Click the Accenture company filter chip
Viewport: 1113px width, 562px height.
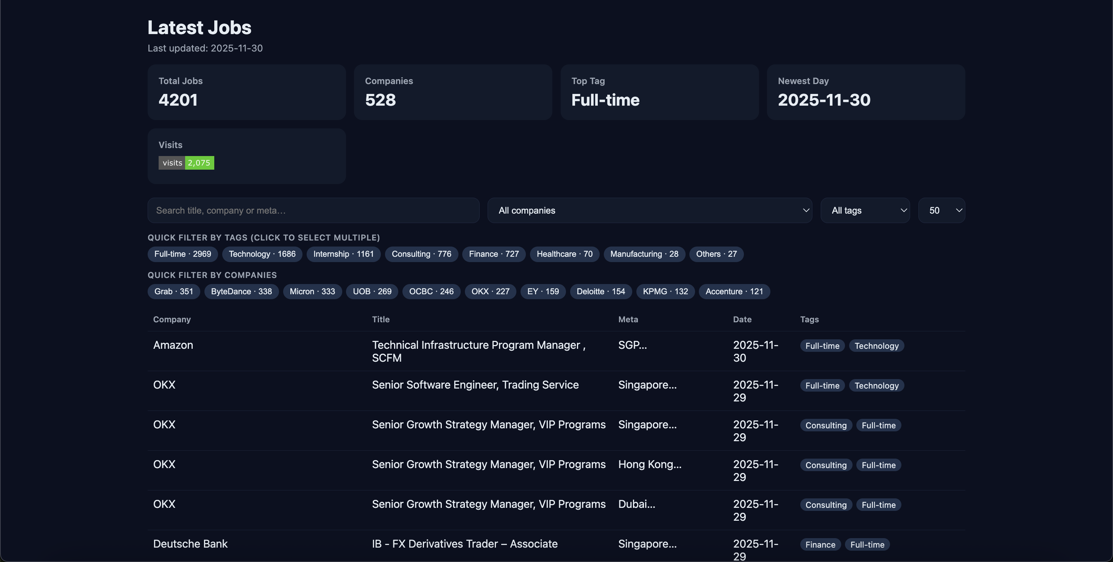(734, 291)
